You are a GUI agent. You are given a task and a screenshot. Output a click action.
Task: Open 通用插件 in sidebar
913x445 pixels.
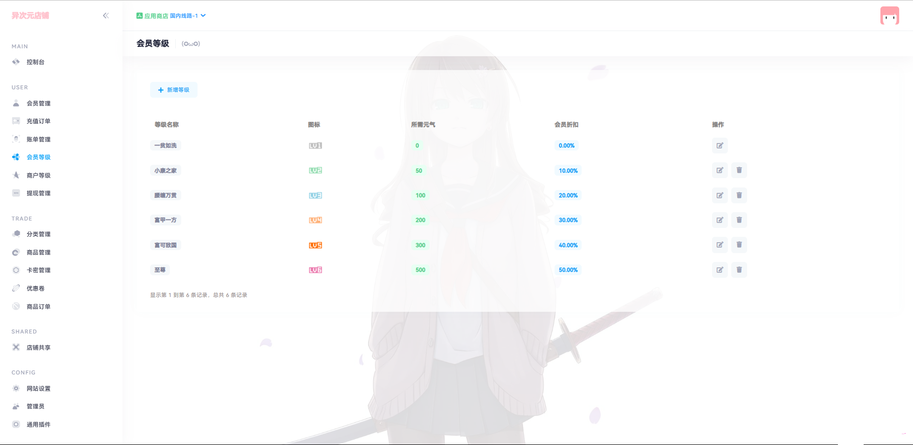point(39,425)
